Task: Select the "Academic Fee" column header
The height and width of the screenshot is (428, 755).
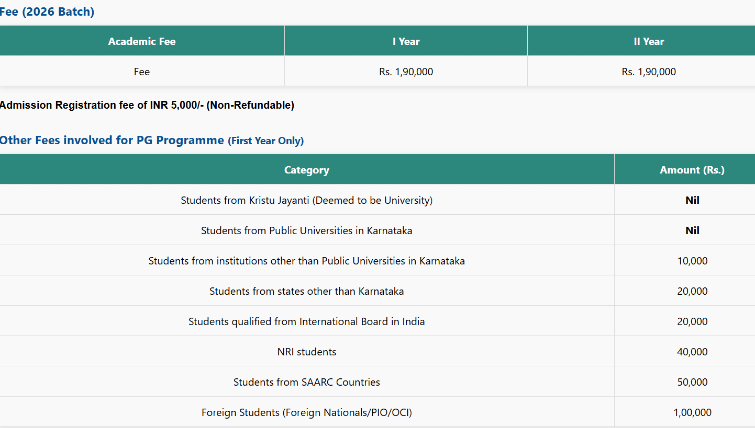Action: [x=142, y=41]
